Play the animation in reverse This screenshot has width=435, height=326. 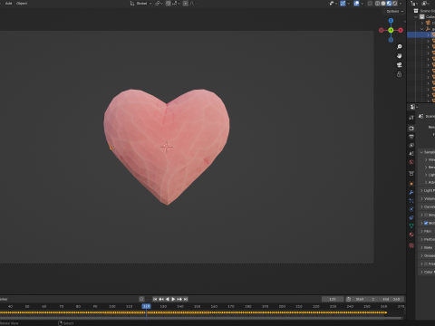click(168, 299)
